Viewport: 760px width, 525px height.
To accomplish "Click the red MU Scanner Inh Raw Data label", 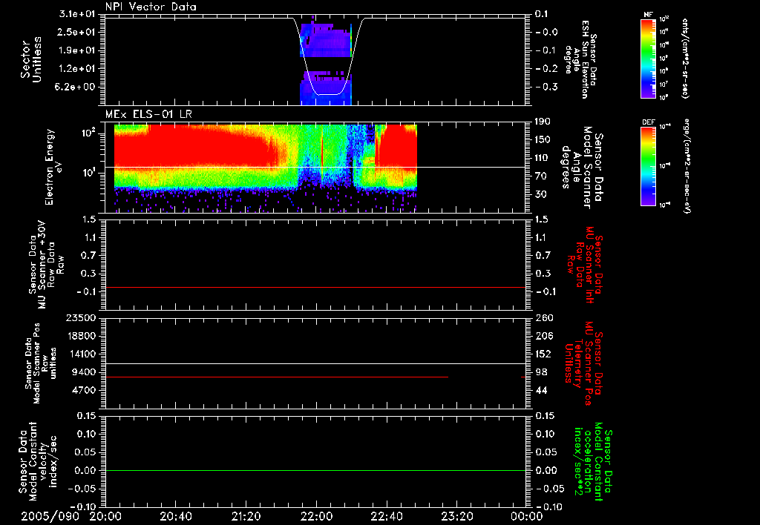I will 584,265.
